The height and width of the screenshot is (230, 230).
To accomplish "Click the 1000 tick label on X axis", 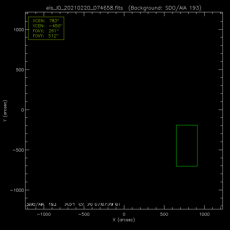I will (204, 214).
